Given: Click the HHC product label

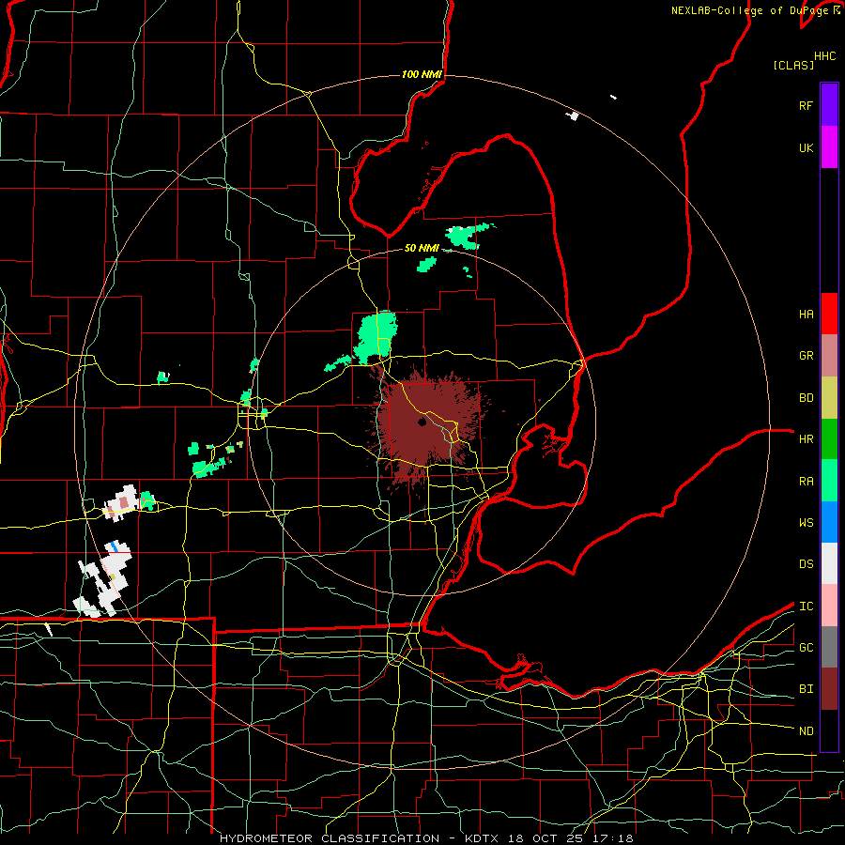Looking at the screenshot, I should coord(824,56).
